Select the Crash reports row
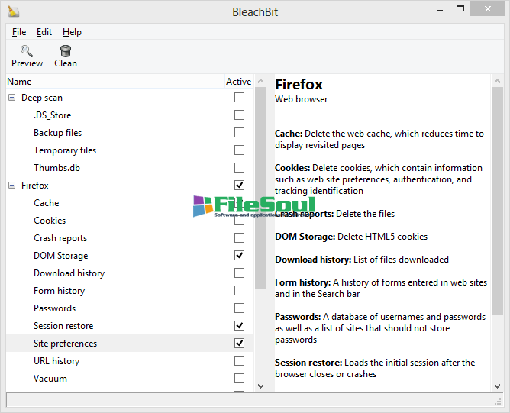This screenshot has height=413, width=510. [x=130, y=237]
